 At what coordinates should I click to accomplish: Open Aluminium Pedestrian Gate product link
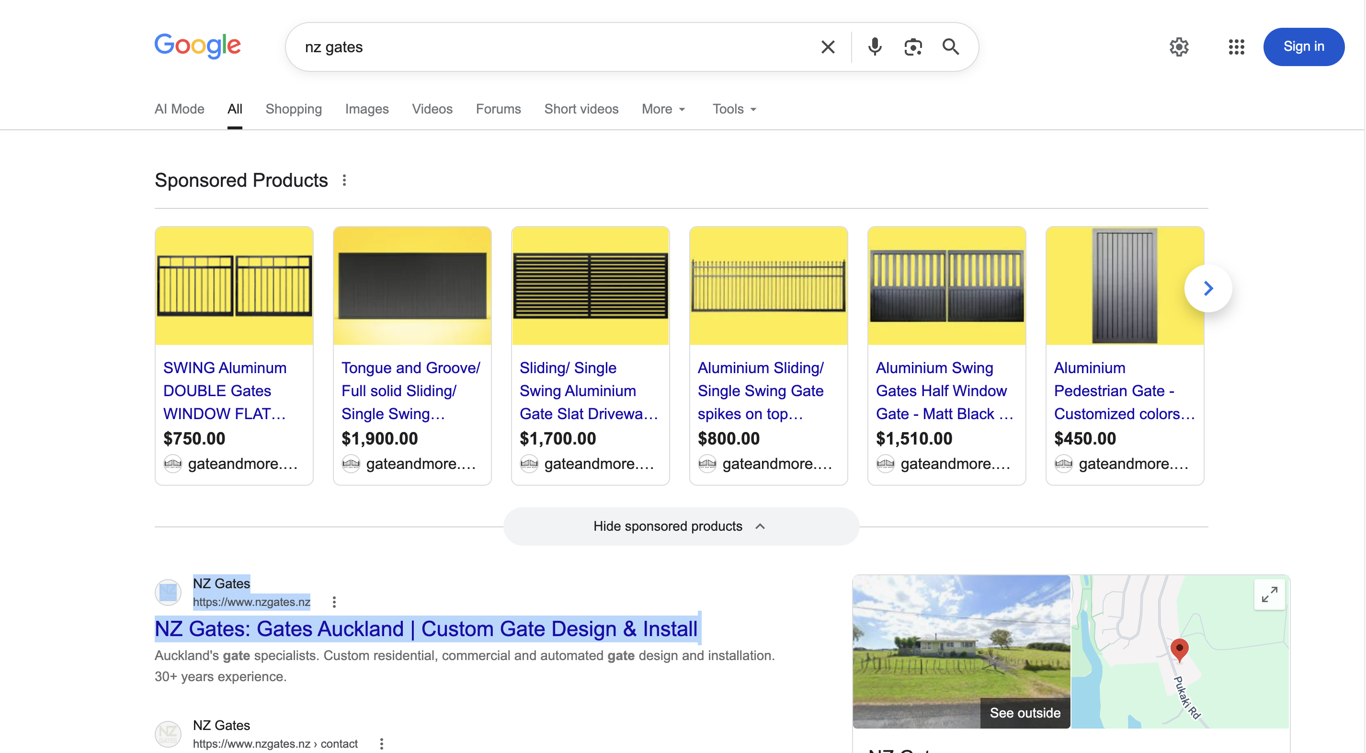1124,390
